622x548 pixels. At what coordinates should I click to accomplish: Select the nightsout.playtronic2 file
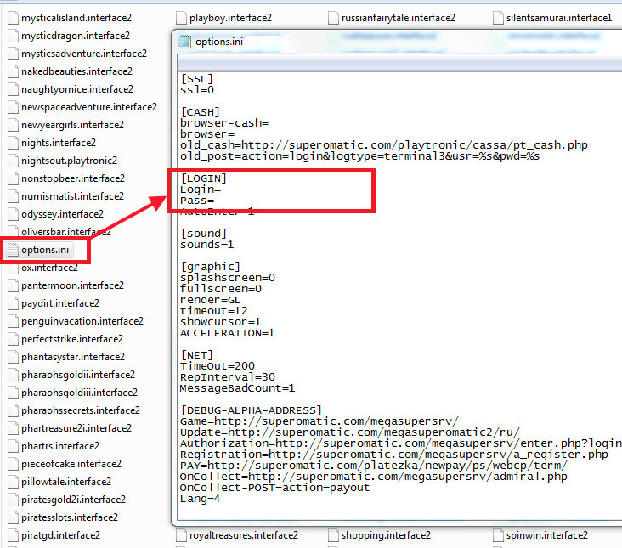[x=69, y=161]
